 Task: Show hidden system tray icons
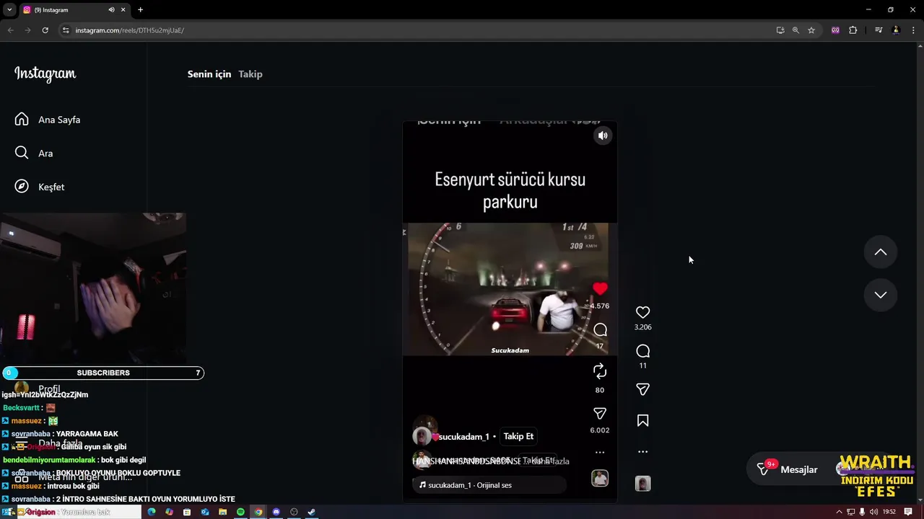click(839, 512)
